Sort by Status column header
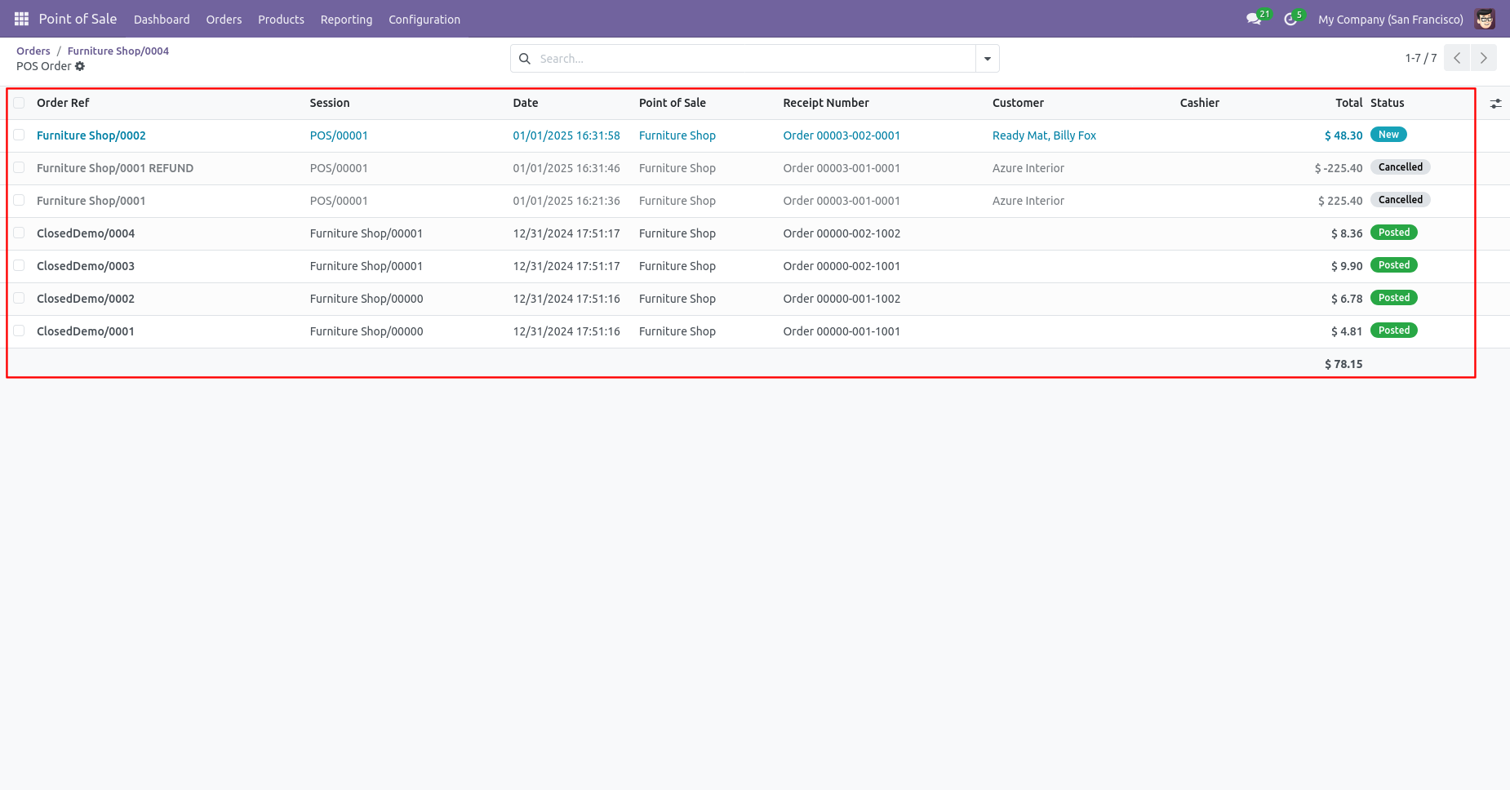1510x790 pixels. coord(1388,103)
